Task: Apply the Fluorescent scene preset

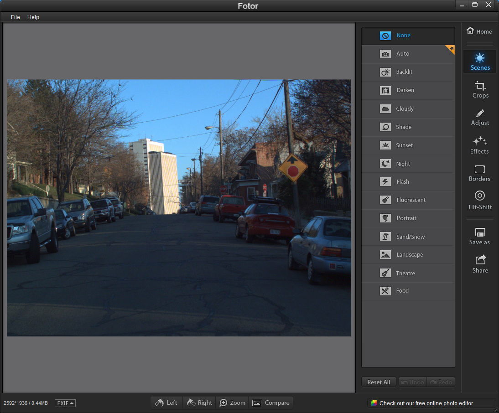Action: (x=408, y=200)
